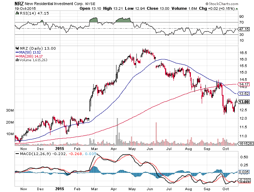Click the NRZ ticker symbol in header
254x192 pixels.
coord(19,4)
